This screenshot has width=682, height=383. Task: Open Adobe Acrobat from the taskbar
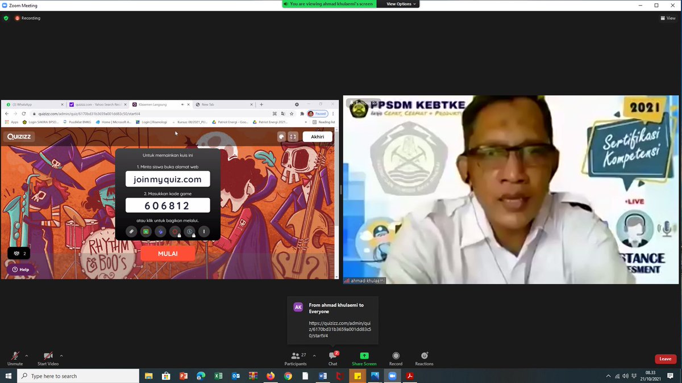[410, 376]
